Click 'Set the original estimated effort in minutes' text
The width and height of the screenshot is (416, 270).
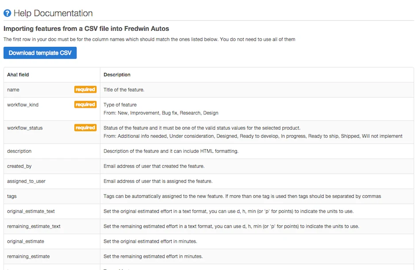150,241
